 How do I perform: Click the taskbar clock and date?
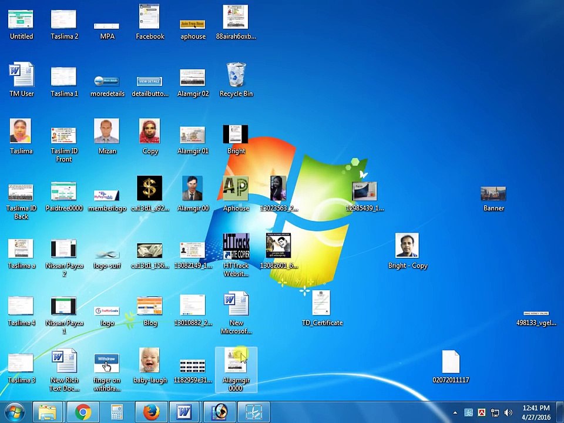click(535, 412)
